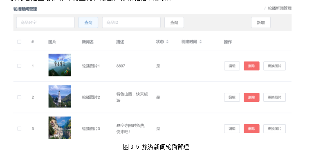
Task: Open the thumbnail image of 轮播图片3
Action: pyautogui.click(x=60, y=128)
